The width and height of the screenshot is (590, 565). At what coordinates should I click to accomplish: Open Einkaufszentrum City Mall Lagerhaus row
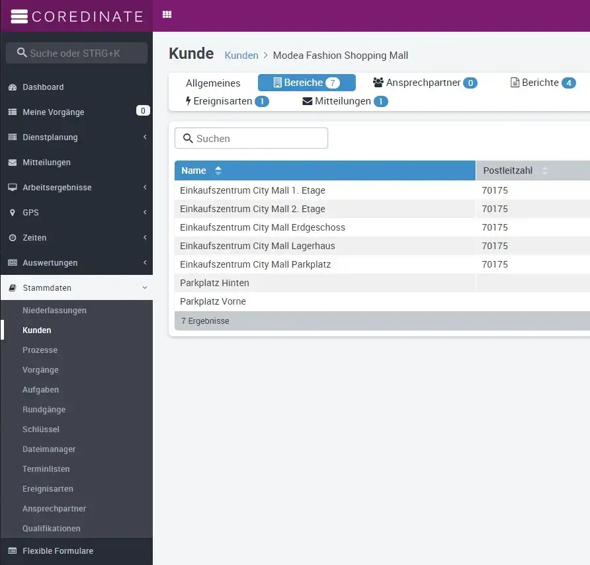tap(257, 246)
